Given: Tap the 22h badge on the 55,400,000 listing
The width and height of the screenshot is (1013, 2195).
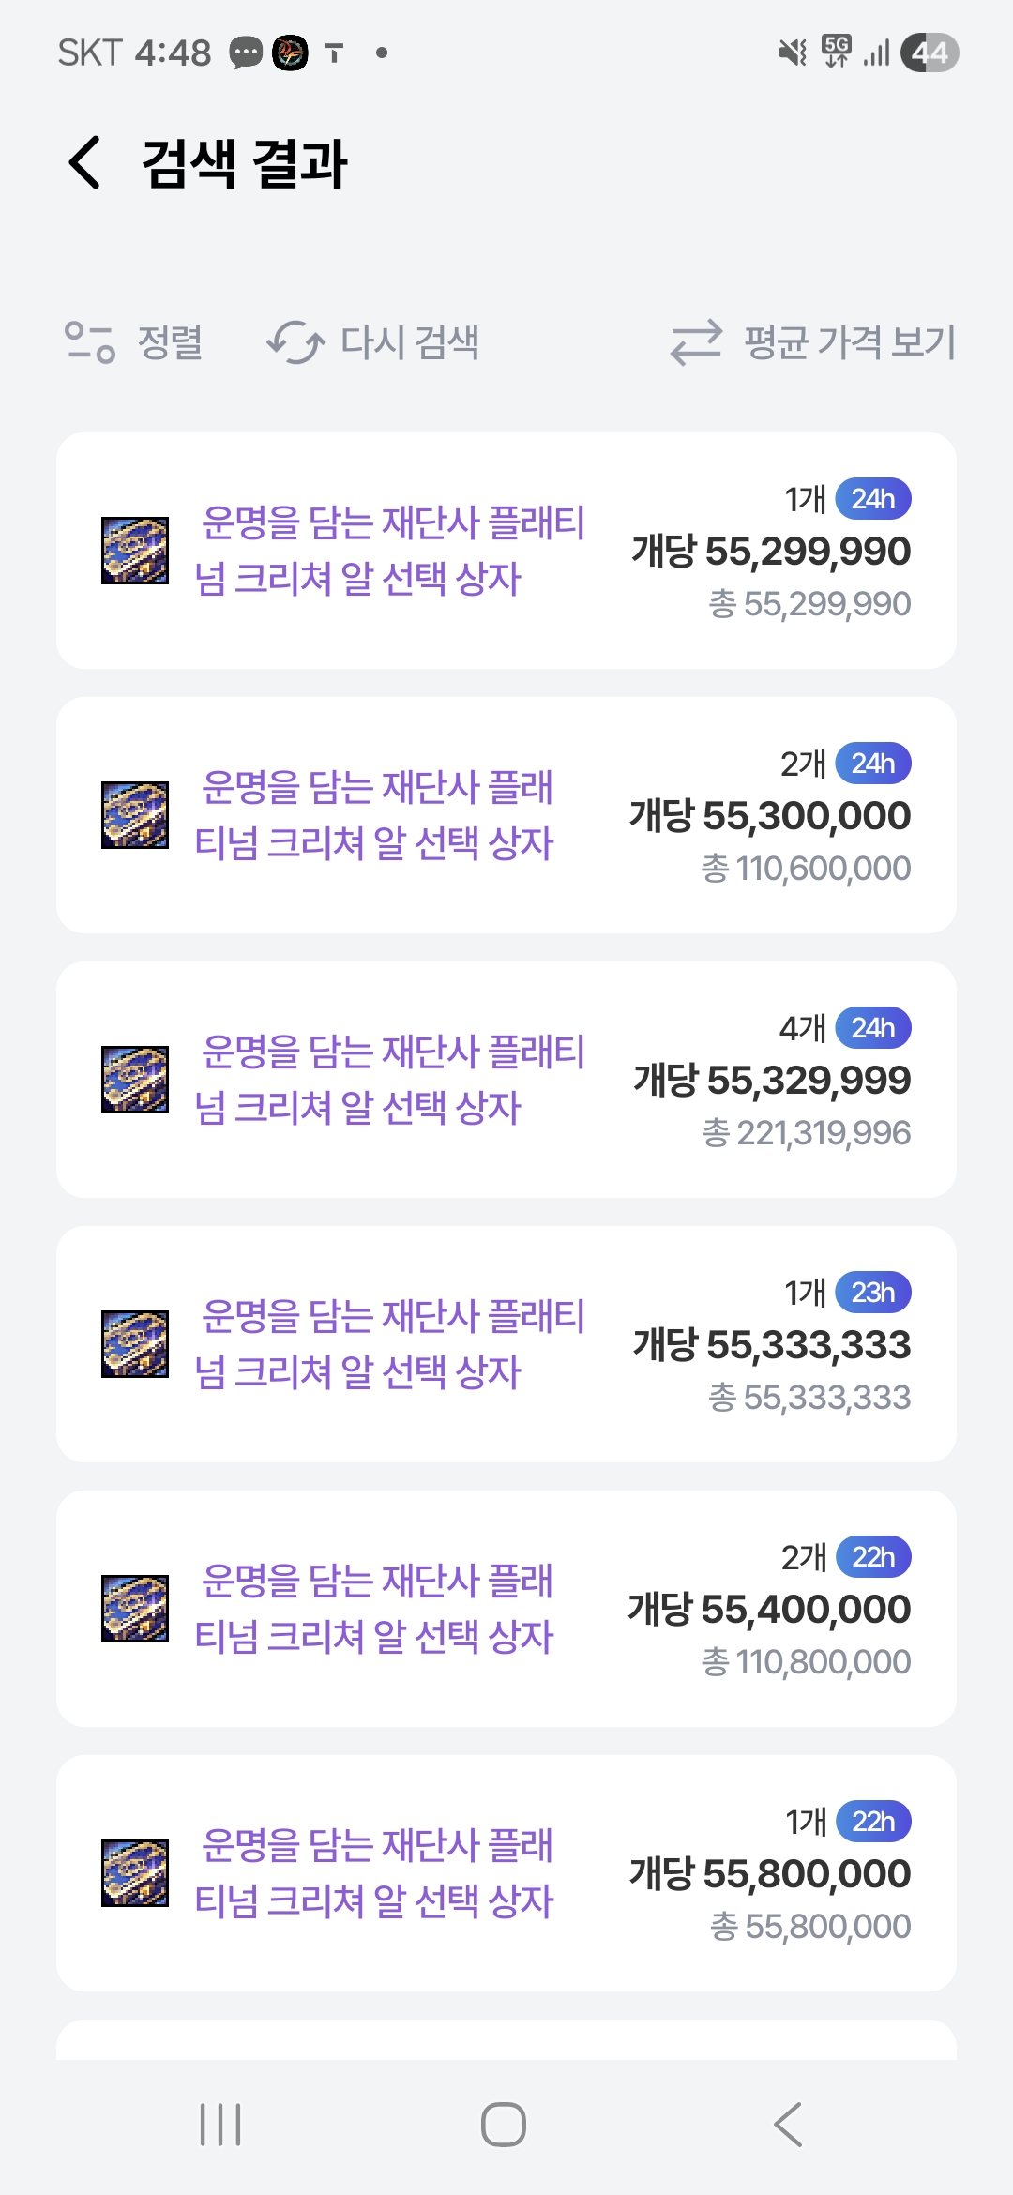Looking at the screenshot, I should tap(873, 1557).
